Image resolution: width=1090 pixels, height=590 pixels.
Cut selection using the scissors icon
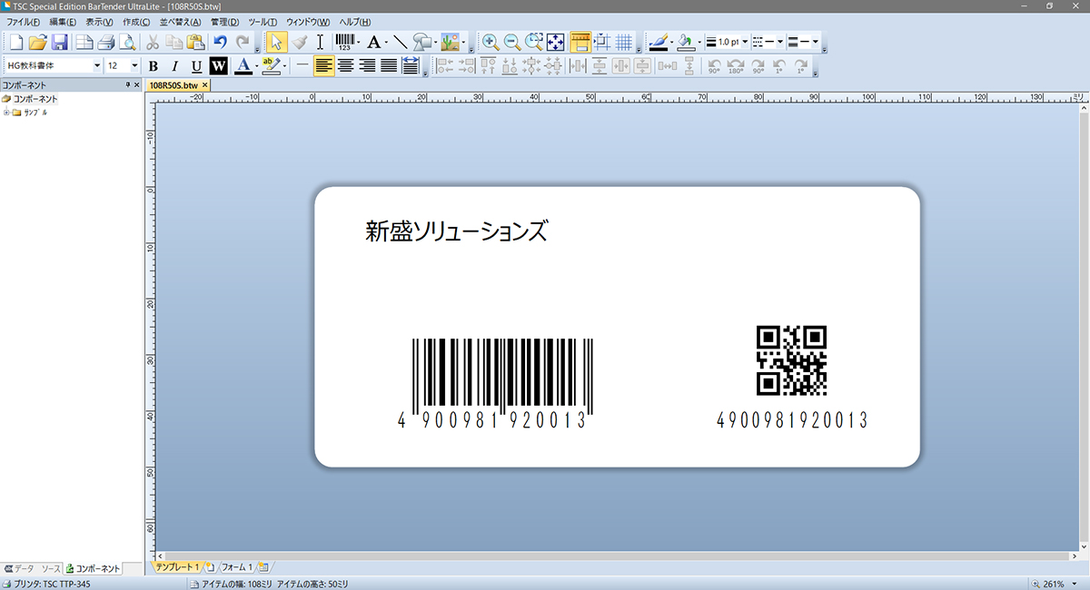(153, 42)
